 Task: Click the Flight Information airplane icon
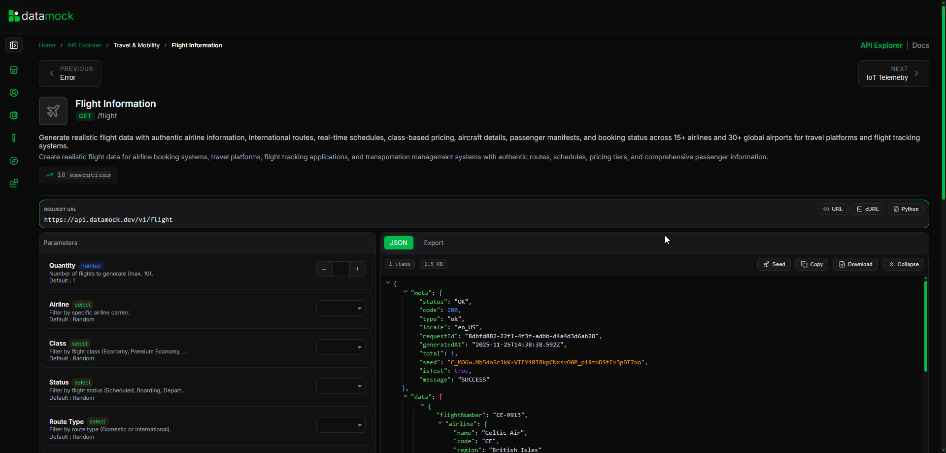click(x=53, y=110)
